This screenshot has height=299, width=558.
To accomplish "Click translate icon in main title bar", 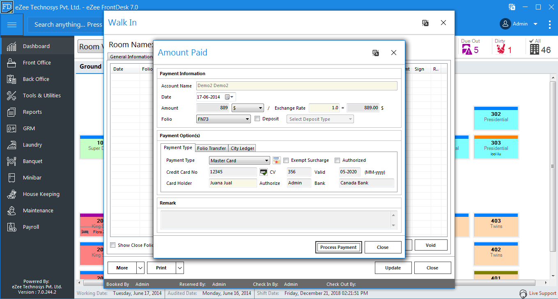I will coord(512,7).
